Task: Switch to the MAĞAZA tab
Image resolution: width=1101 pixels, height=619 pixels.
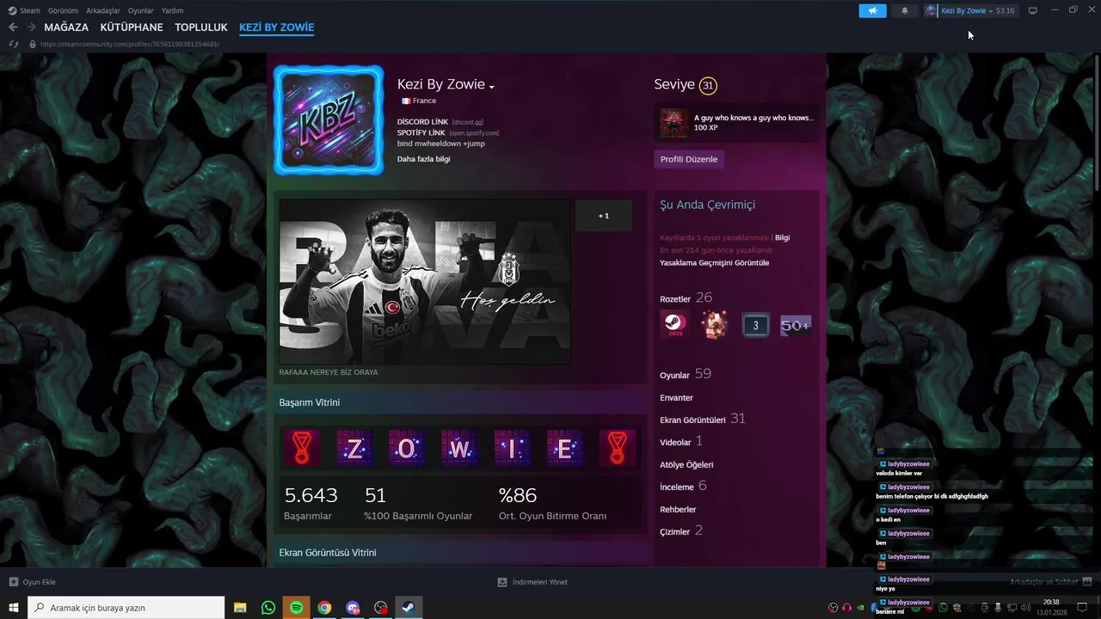Action: pyautogui.click(x=66, y=28)
